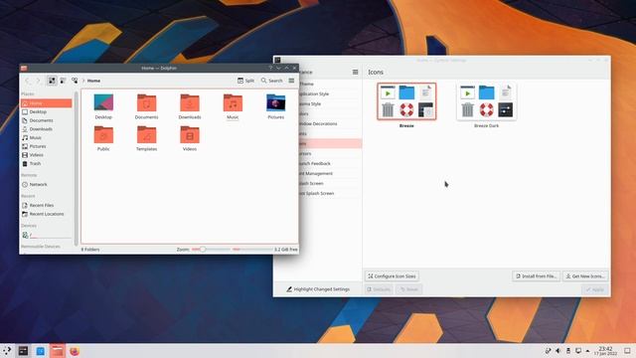Viewport: 636px width, 358px height.
Task: Select Downloads in Dolphin Places panel
Action: pos(47,129)
